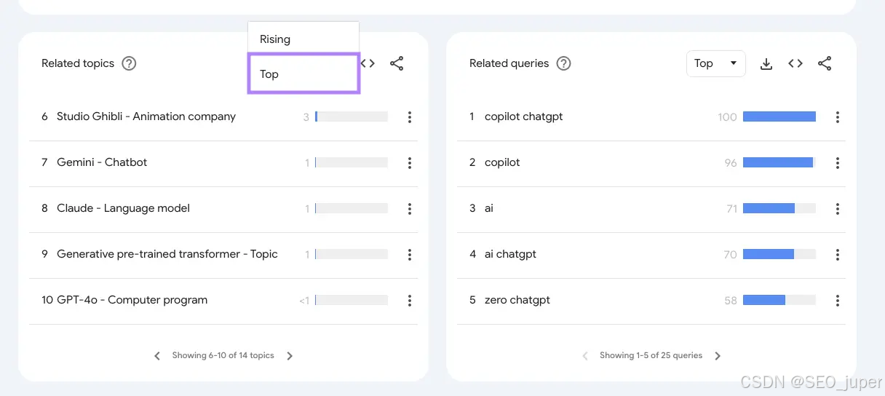Open more options for Studio Ghibli row

410,116
